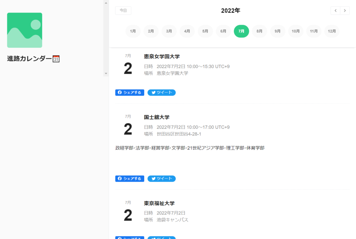Click the sidebar scrollbar up arrow
The image size is (356, 239).
click(x=106, y=3)
